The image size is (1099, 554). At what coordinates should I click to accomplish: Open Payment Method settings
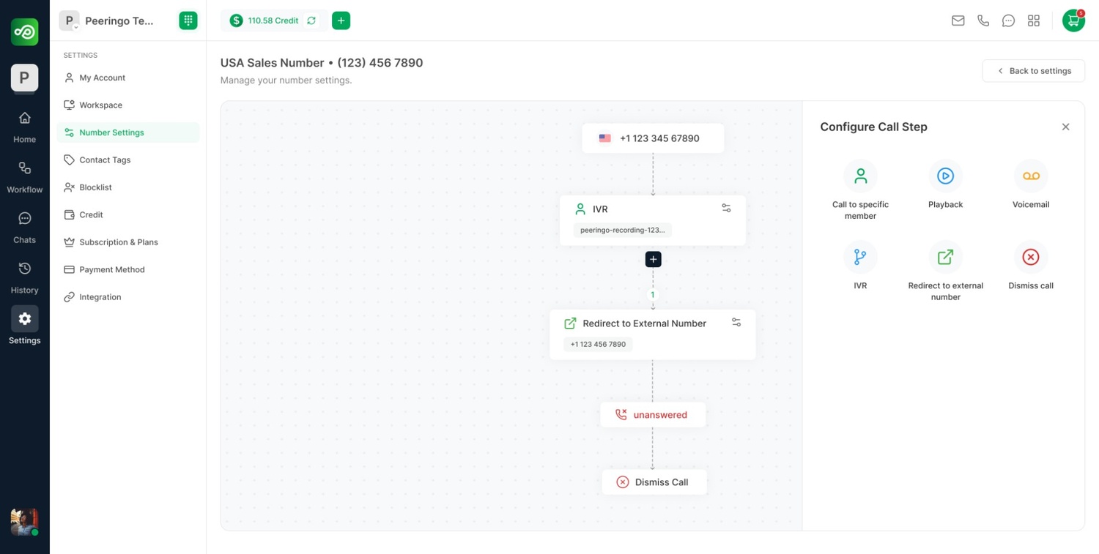pos(128,269)
